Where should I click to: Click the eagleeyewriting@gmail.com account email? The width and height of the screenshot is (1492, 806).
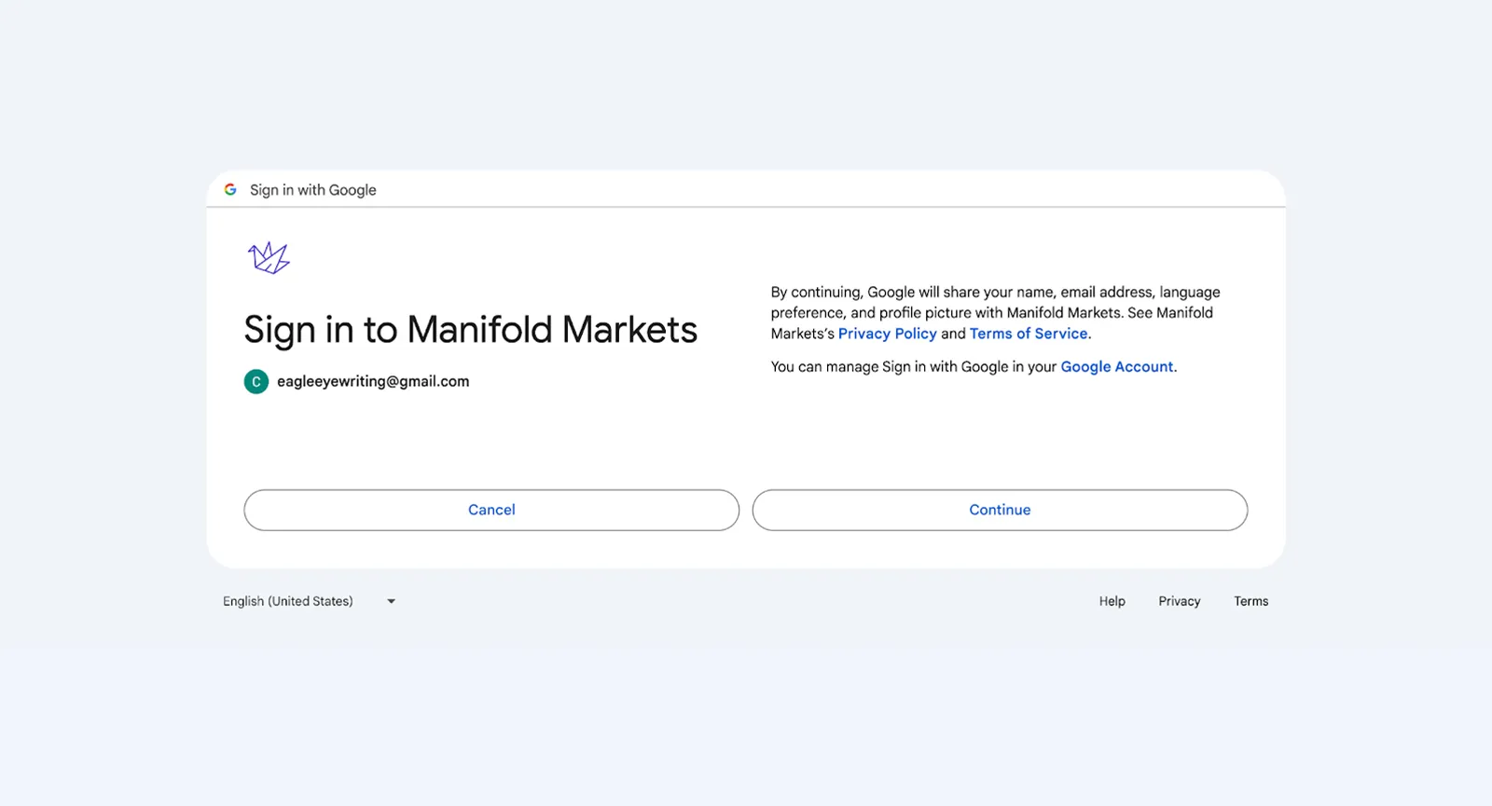point(373,381)
